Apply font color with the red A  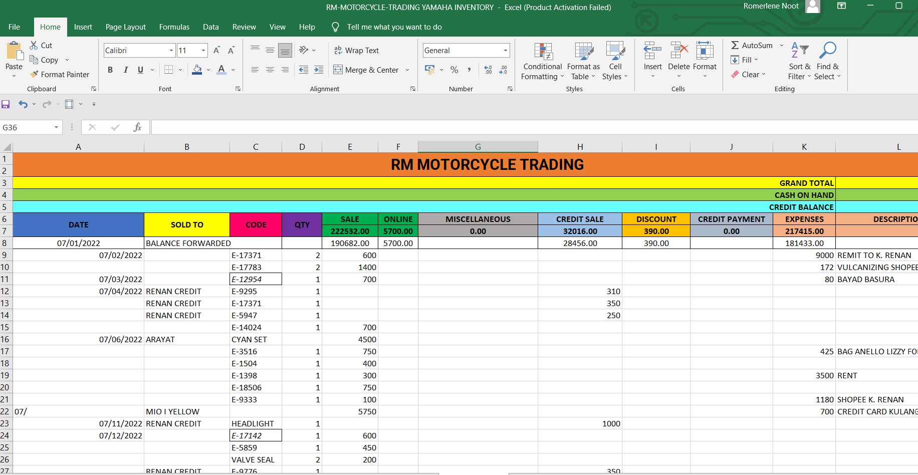coord(221,70)
